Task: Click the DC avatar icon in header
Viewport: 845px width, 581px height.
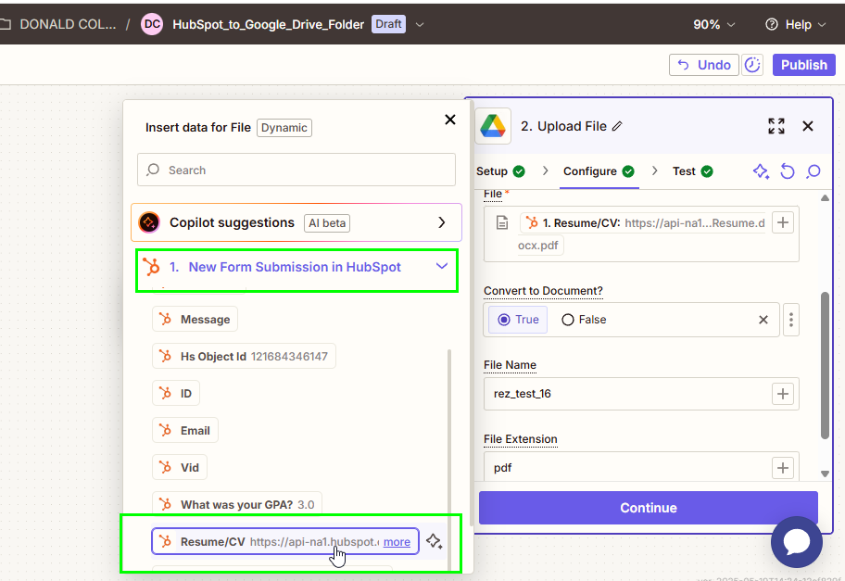Action: 152,24
